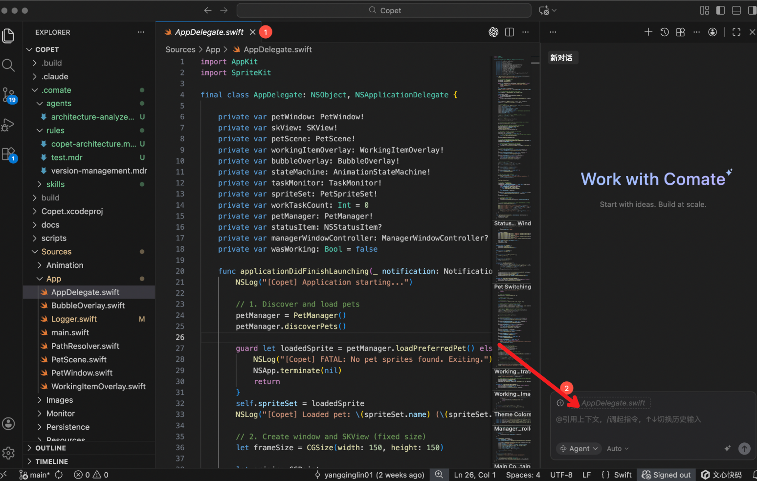Start a new chat with plus icon

pos(648,32)
